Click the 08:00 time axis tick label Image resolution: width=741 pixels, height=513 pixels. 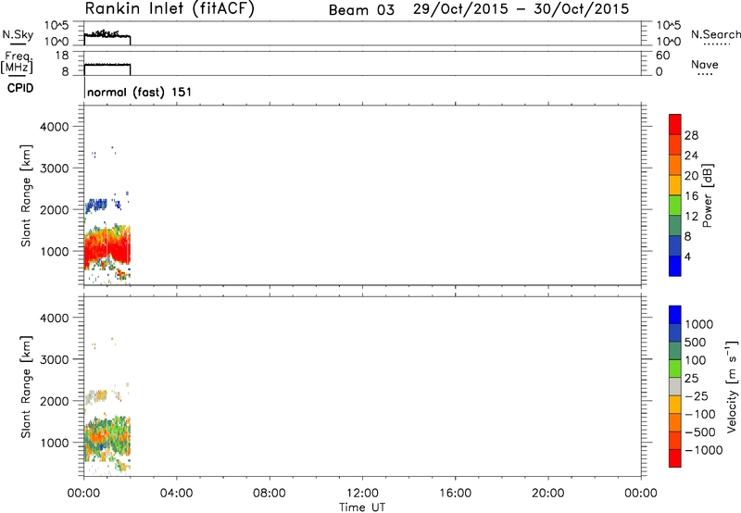[270, 494]
